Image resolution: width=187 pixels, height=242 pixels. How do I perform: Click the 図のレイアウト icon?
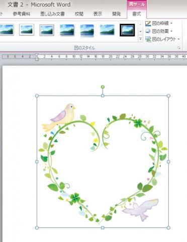148,39
